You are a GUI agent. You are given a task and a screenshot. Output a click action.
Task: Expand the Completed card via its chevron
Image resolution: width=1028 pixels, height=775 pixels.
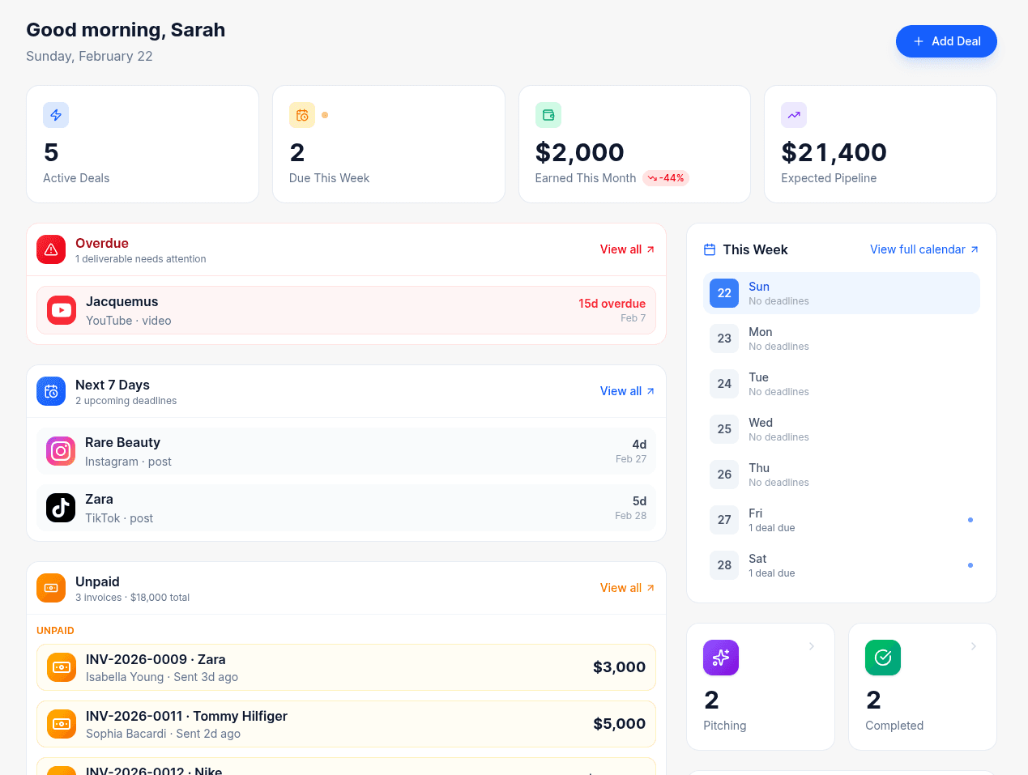coord(974,646)
